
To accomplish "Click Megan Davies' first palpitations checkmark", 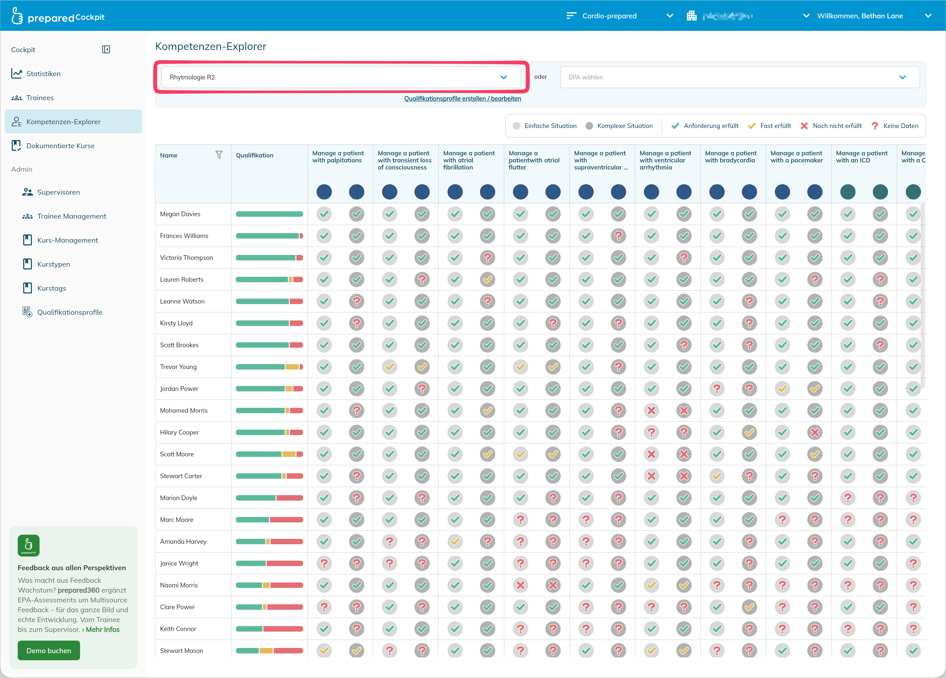I will click(324, 214).
